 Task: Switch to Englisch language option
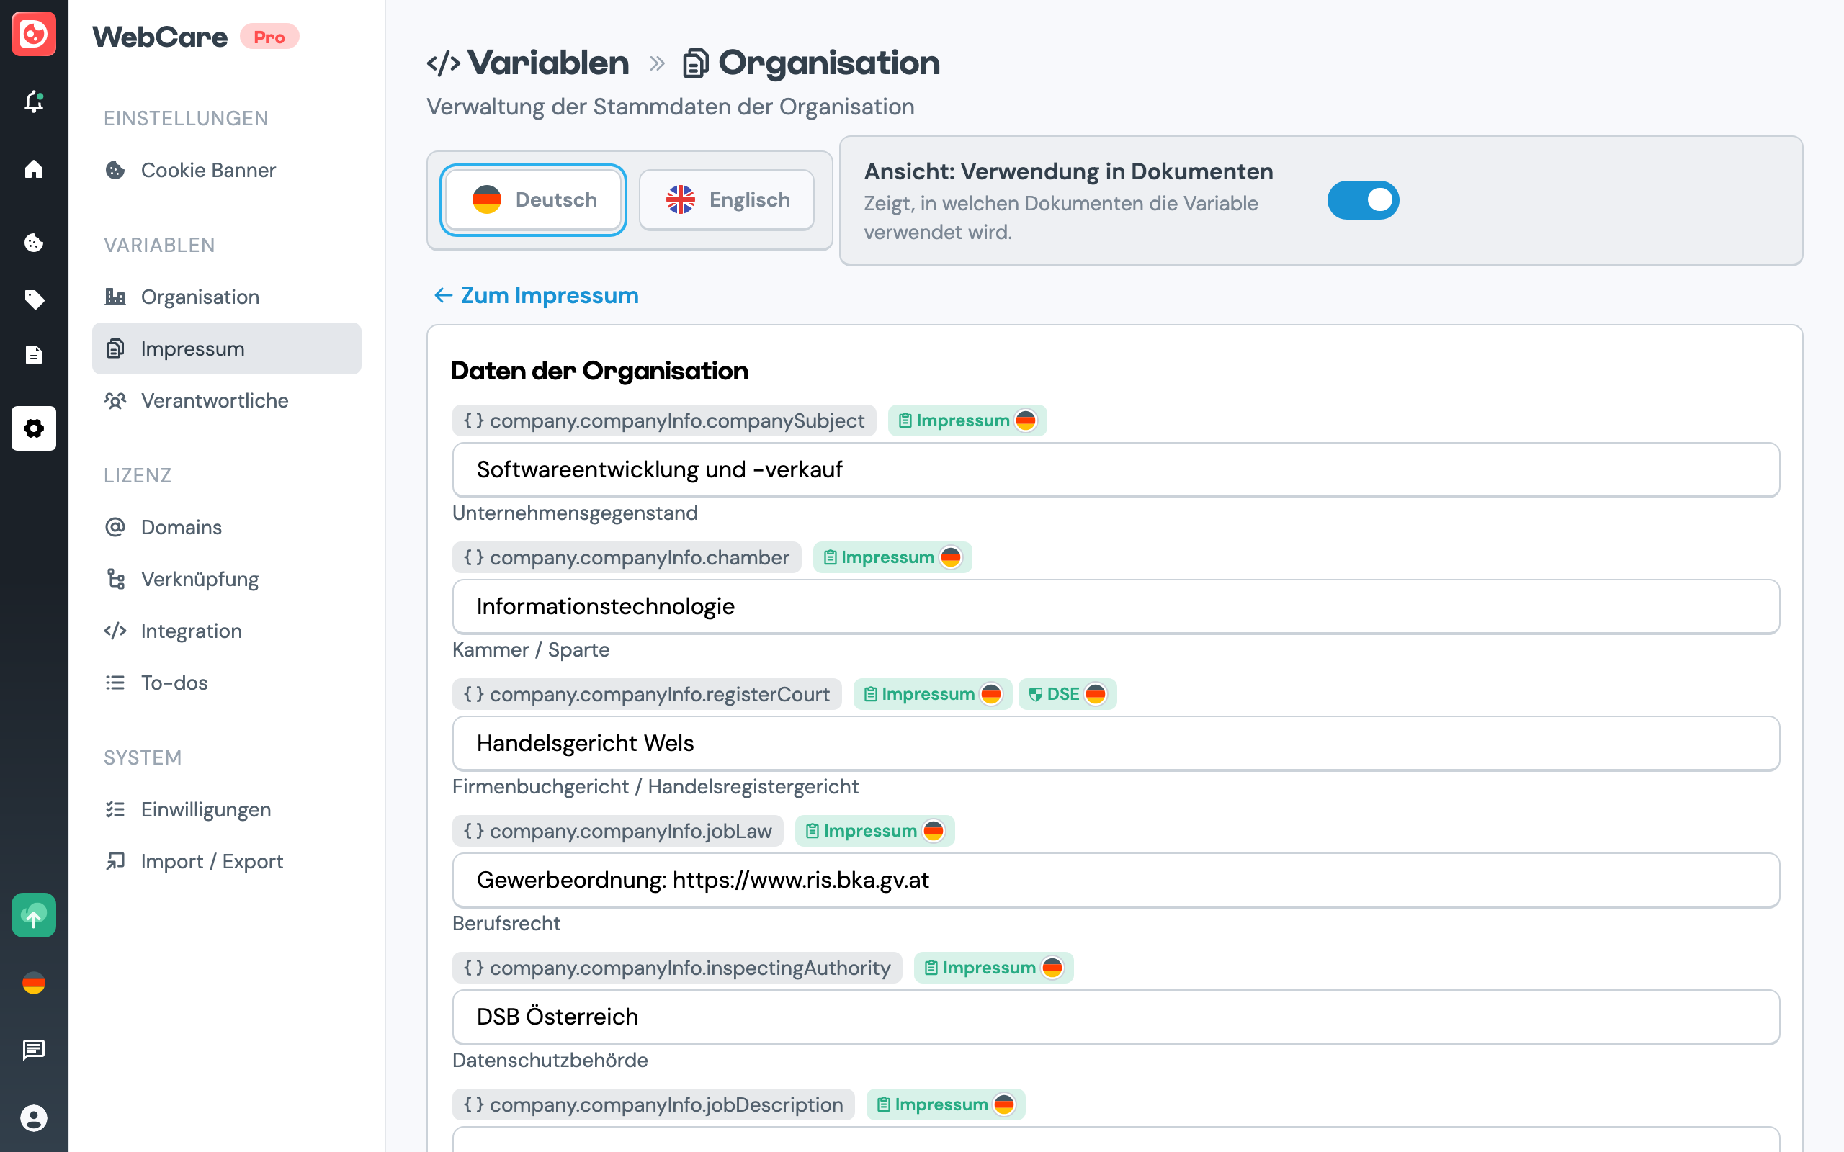coord(726,200)
